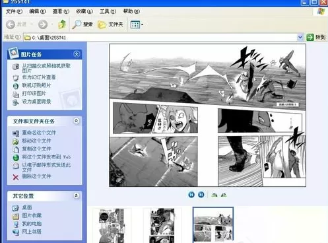328x243 pixels.
Task: Click the Forward navigation arrow icon
Action: point(43,24)
